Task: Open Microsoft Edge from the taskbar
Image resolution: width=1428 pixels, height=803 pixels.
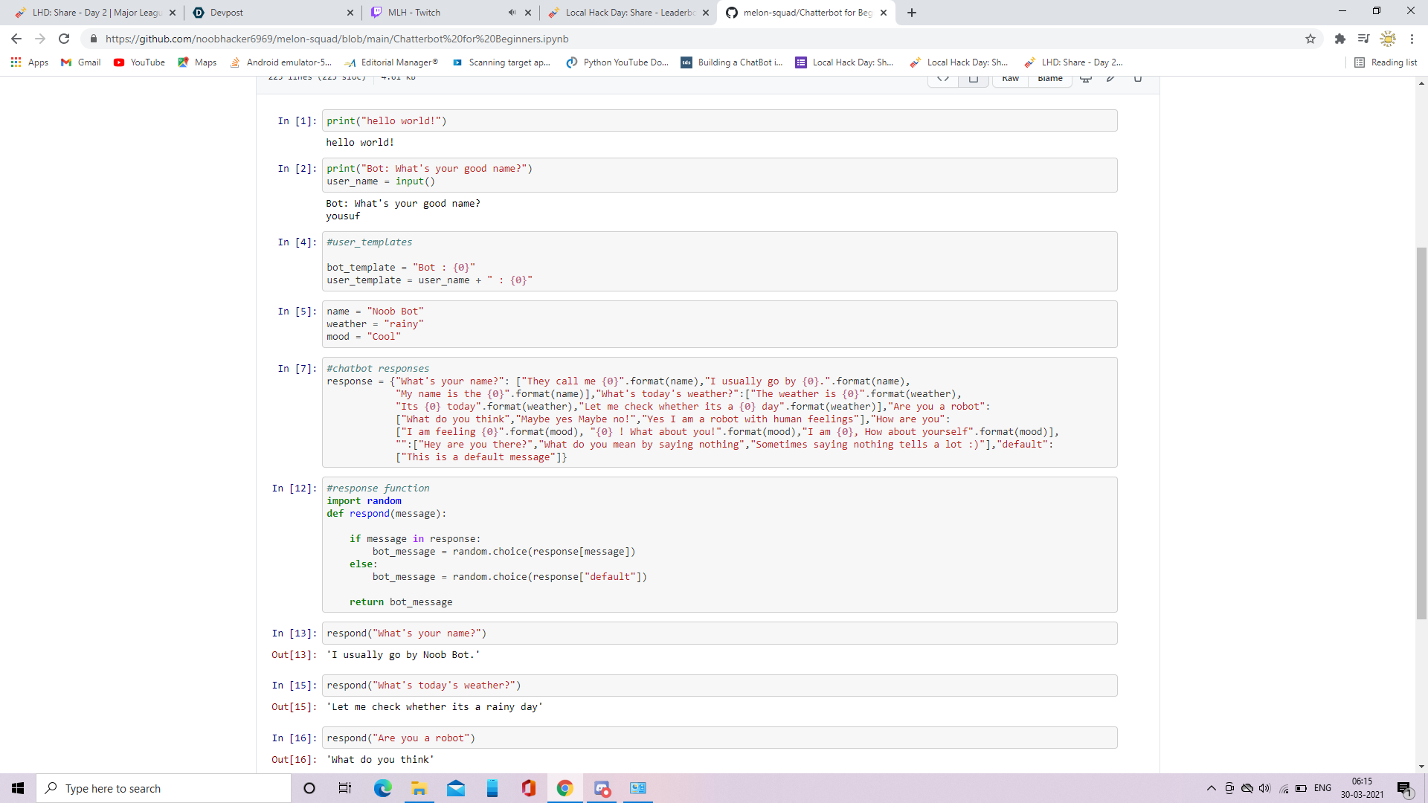Action: point(382,788)
